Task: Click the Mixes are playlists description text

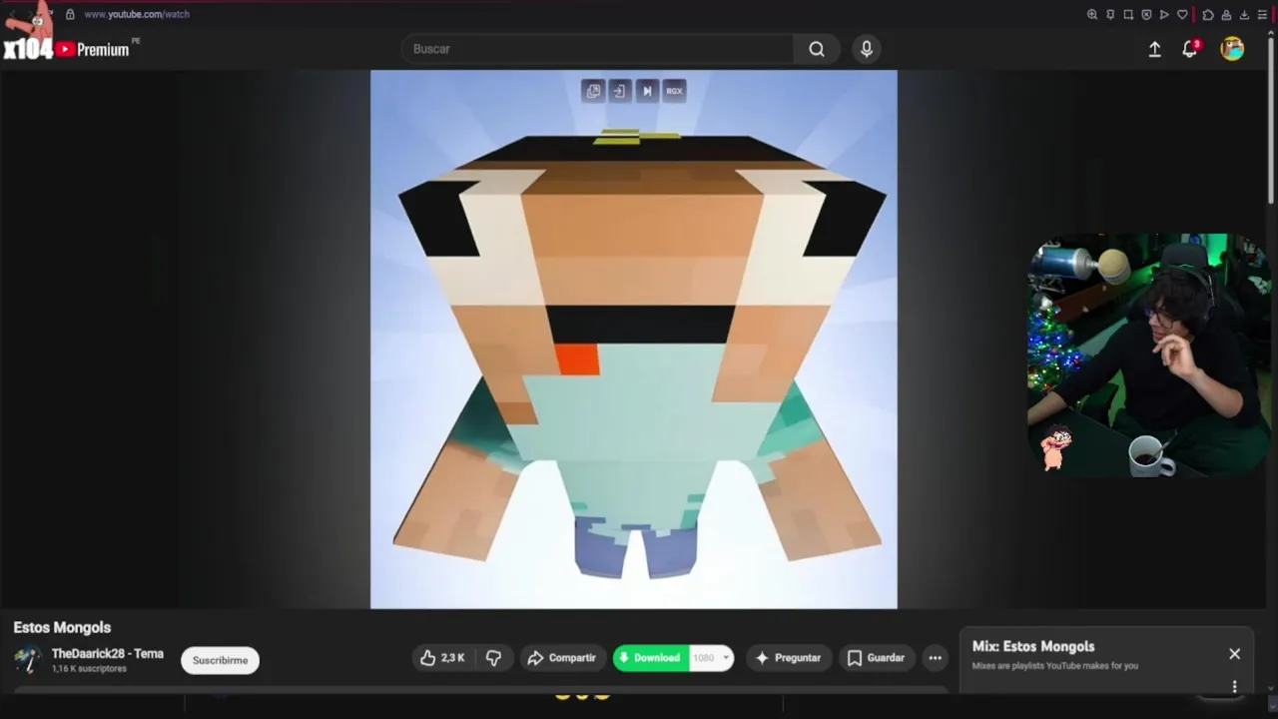Action: (1054, 666)
